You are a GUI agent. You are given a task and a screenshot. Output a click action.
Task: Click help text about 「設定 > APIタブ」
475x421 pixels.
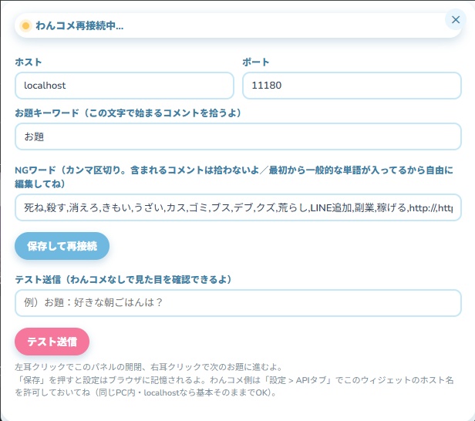pyautogui.click(x=234, y=386)
